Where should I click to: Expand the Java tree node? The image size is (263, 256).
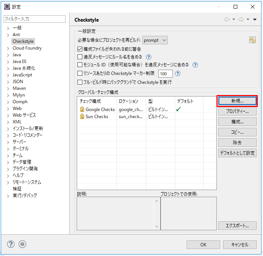coord(8,55)
